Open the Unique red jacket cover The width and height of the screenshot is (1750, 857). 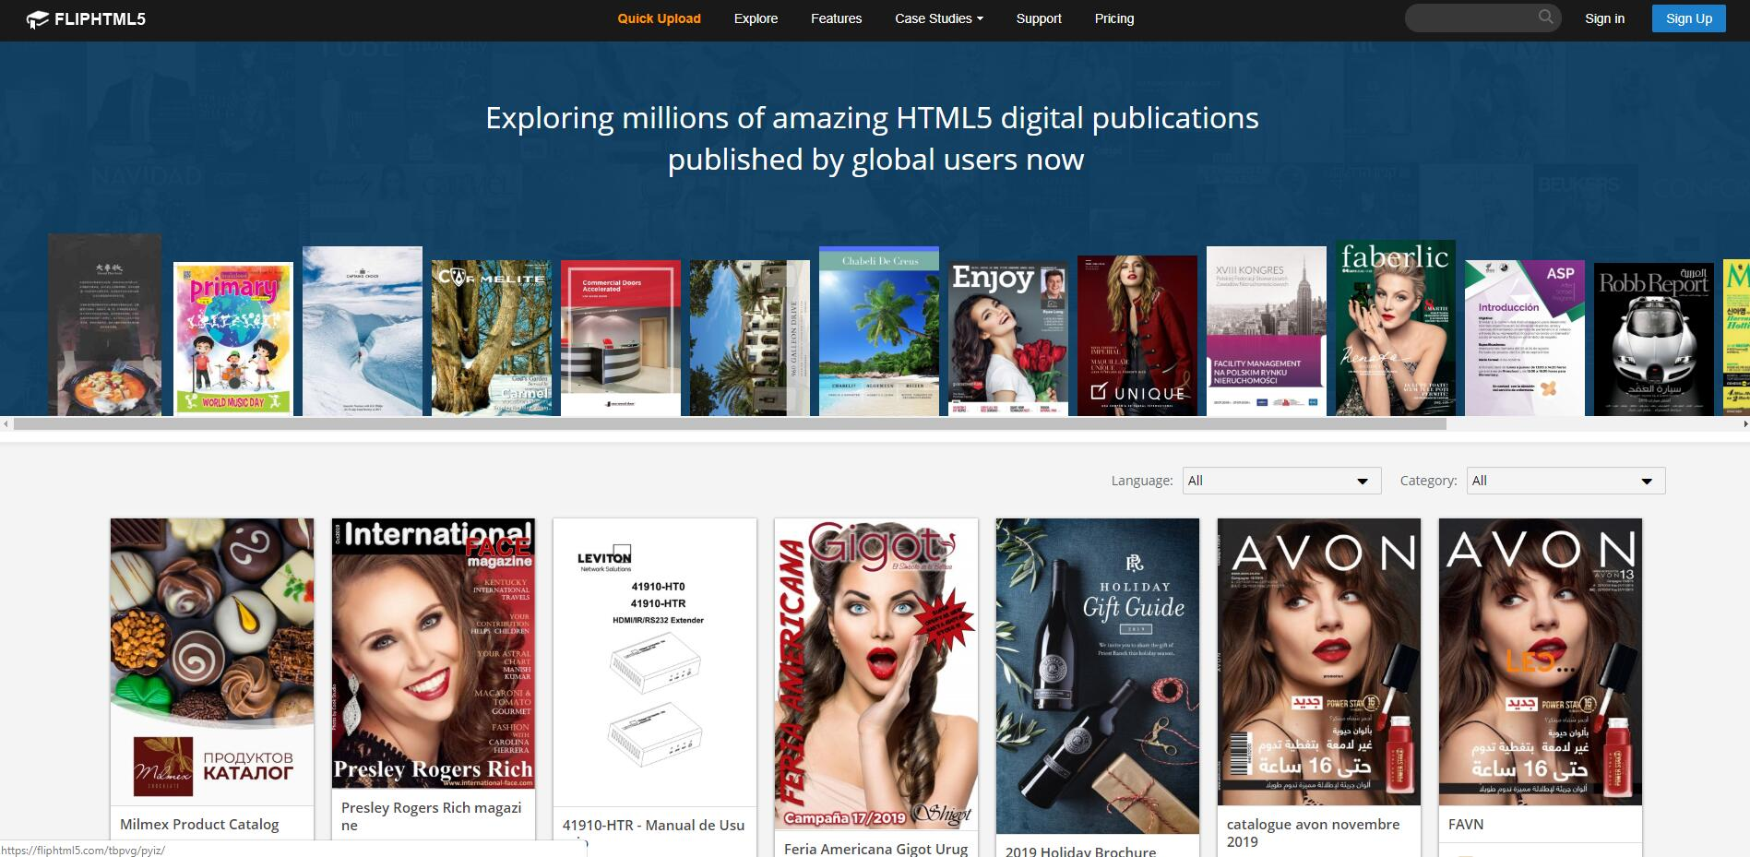click(x=1137, y=335)
